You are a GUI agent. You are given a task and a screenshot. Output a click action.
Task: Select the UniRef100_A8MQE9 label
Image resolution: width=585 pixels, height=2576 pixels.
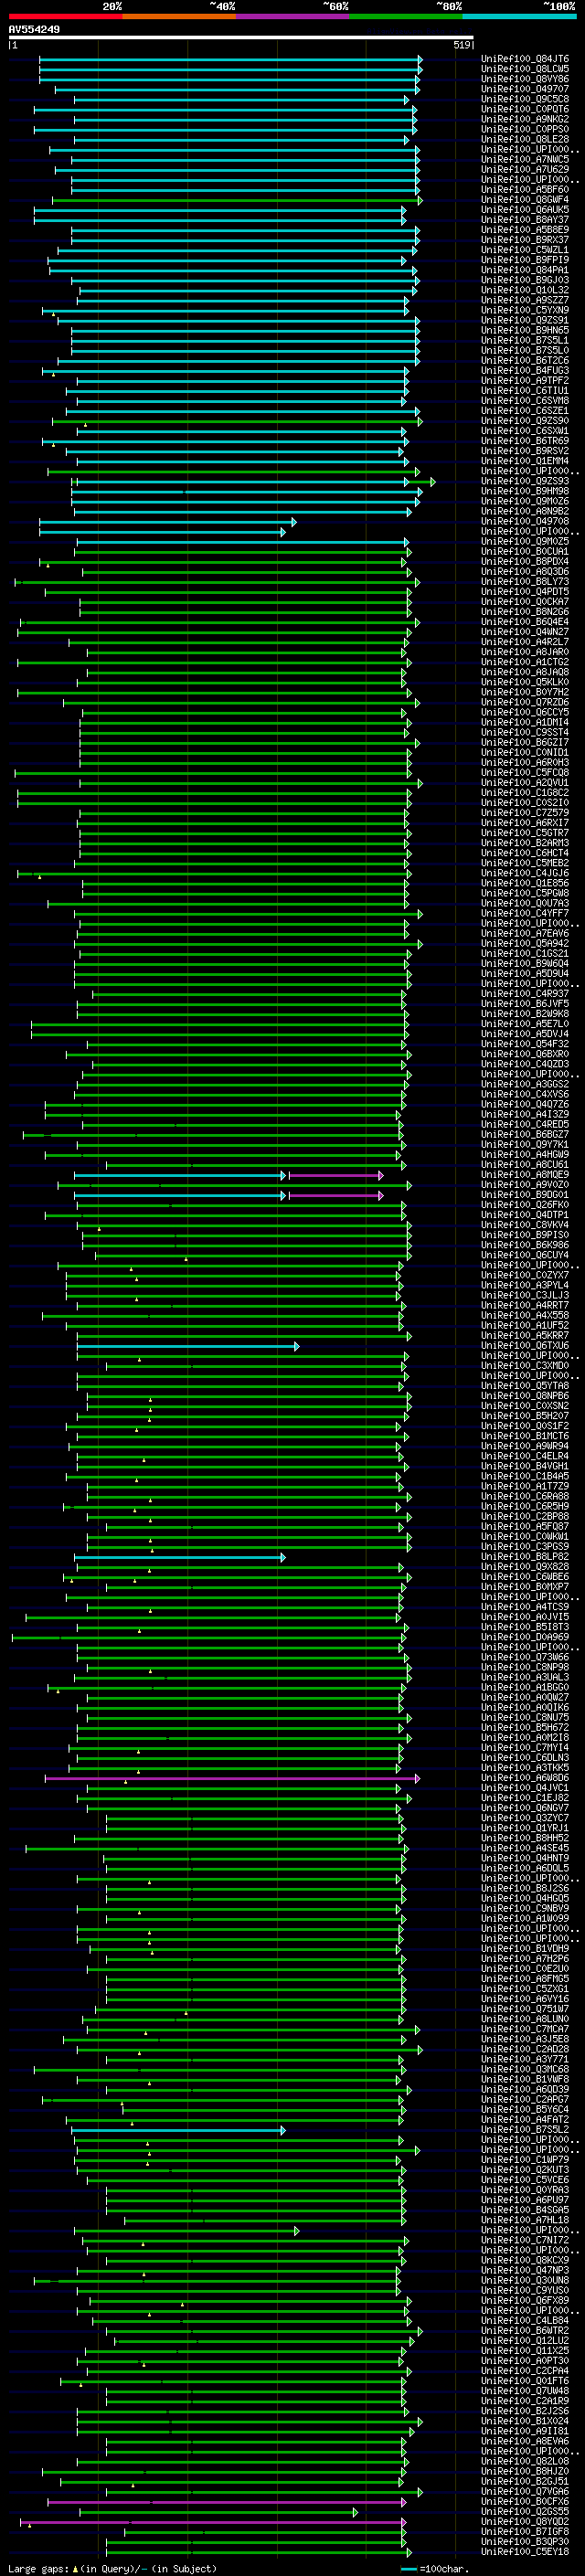click(x=525, y=1174)
